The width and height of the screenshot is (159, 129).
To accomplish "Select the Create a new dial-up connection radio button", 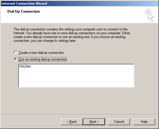I will click(x=16, y=52).
